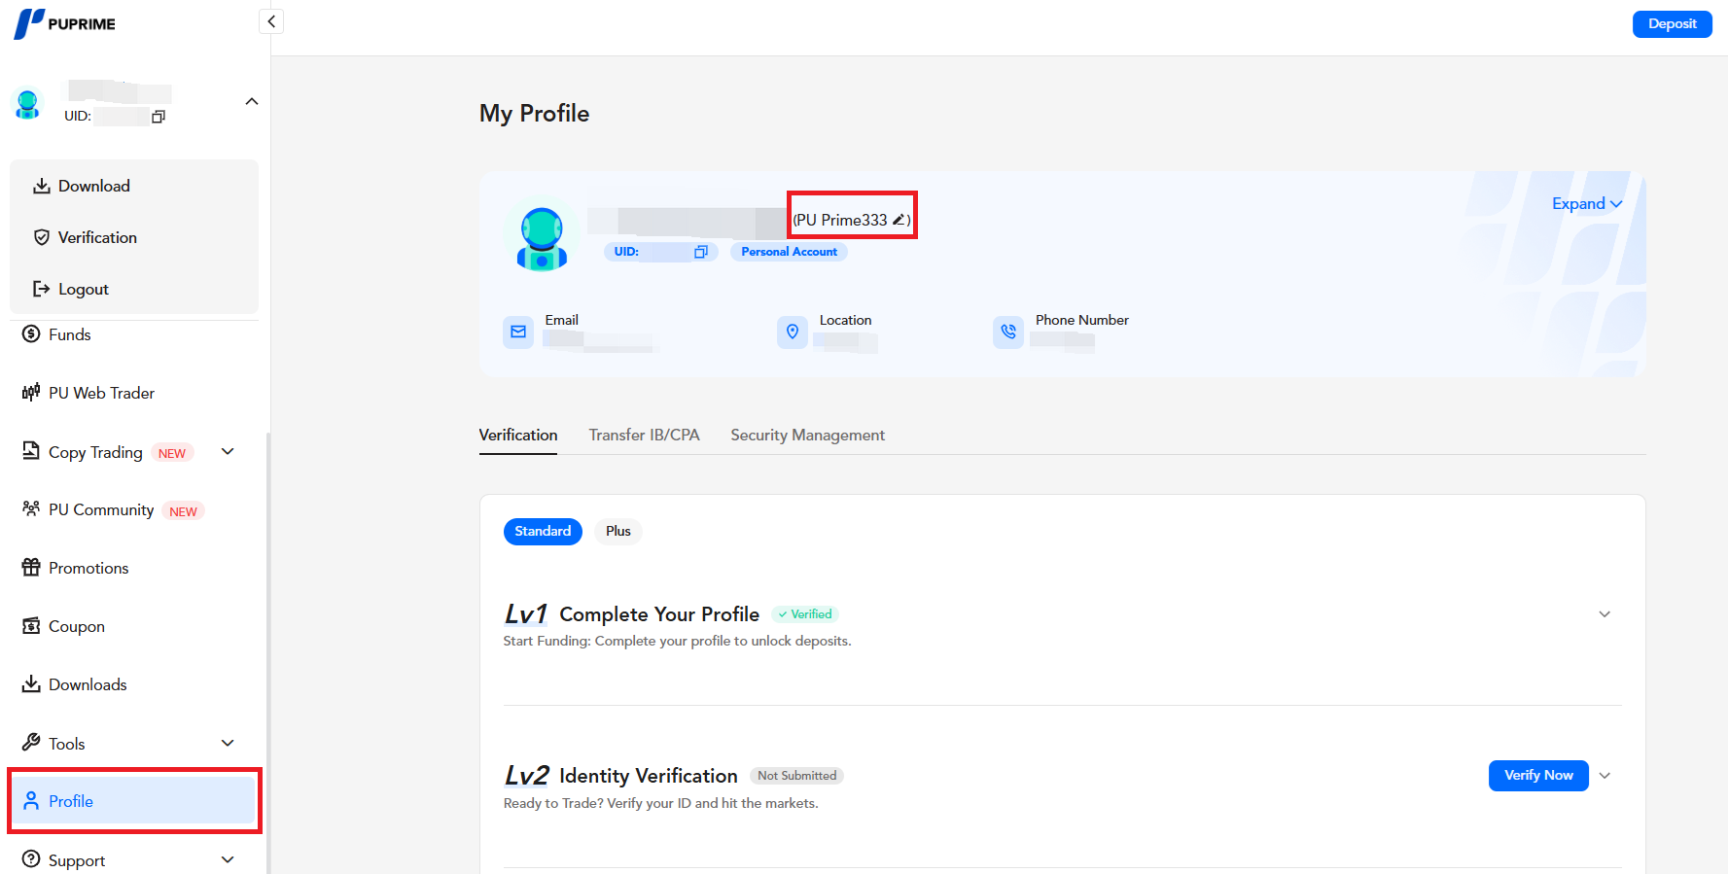Select the Standard verification type
This screenshot has height=874, width=1728.
pyautogui.click(x=543, y=532)
